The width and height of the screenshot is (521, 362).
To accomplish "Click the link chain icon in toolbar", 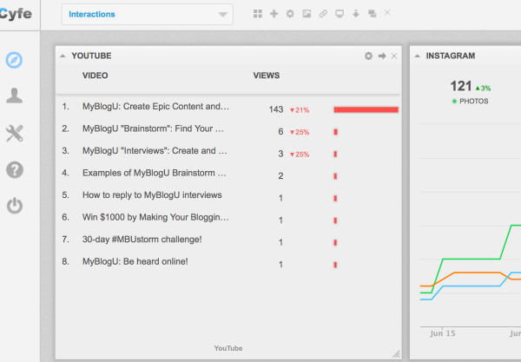I will tap(323, 14).
